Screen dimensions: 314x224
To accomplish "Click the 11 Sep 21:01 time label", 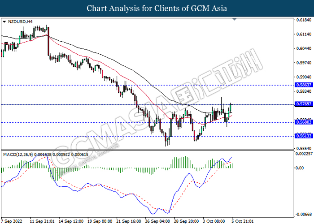I will pyautogui.click(x=42, y=221).
